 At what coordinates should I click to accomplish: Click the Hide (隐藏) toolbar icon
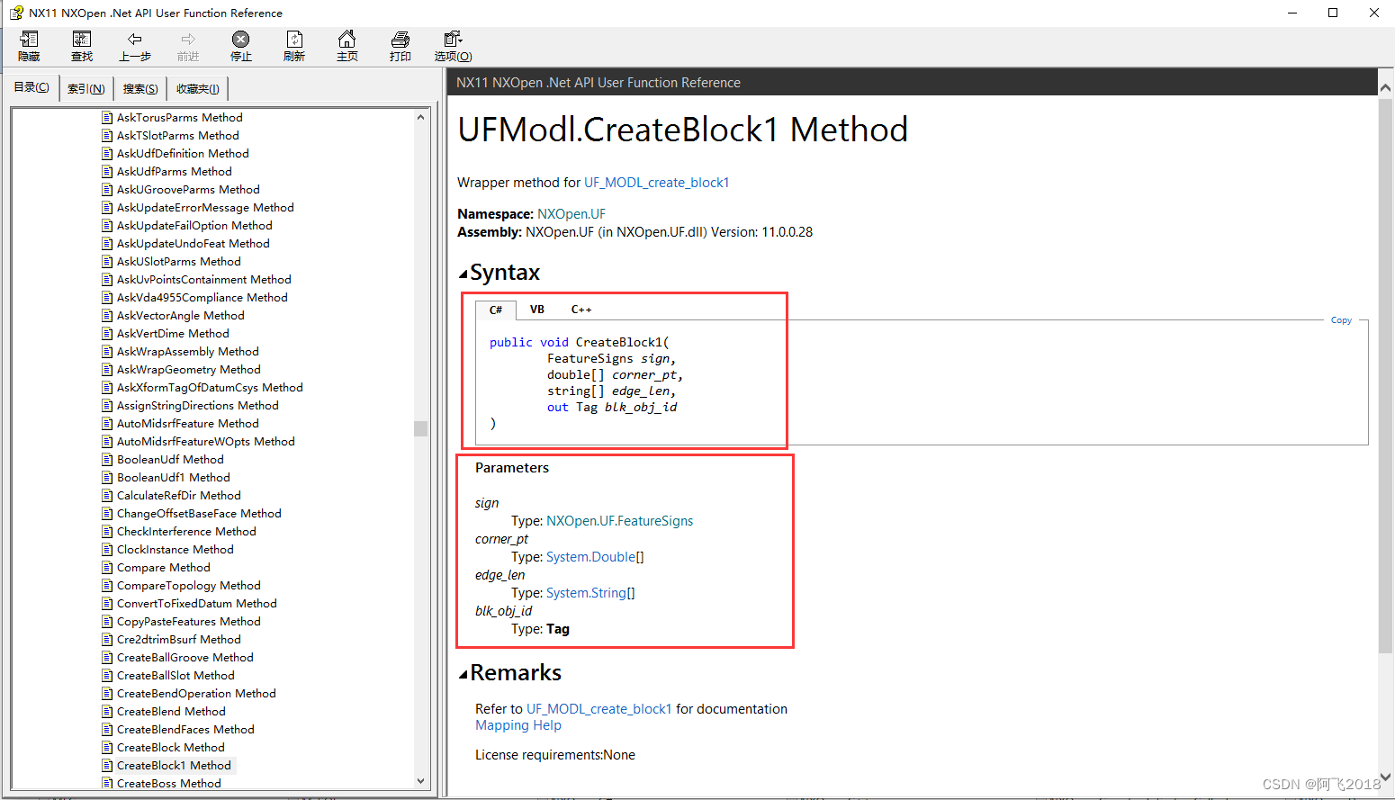point(30,46)
